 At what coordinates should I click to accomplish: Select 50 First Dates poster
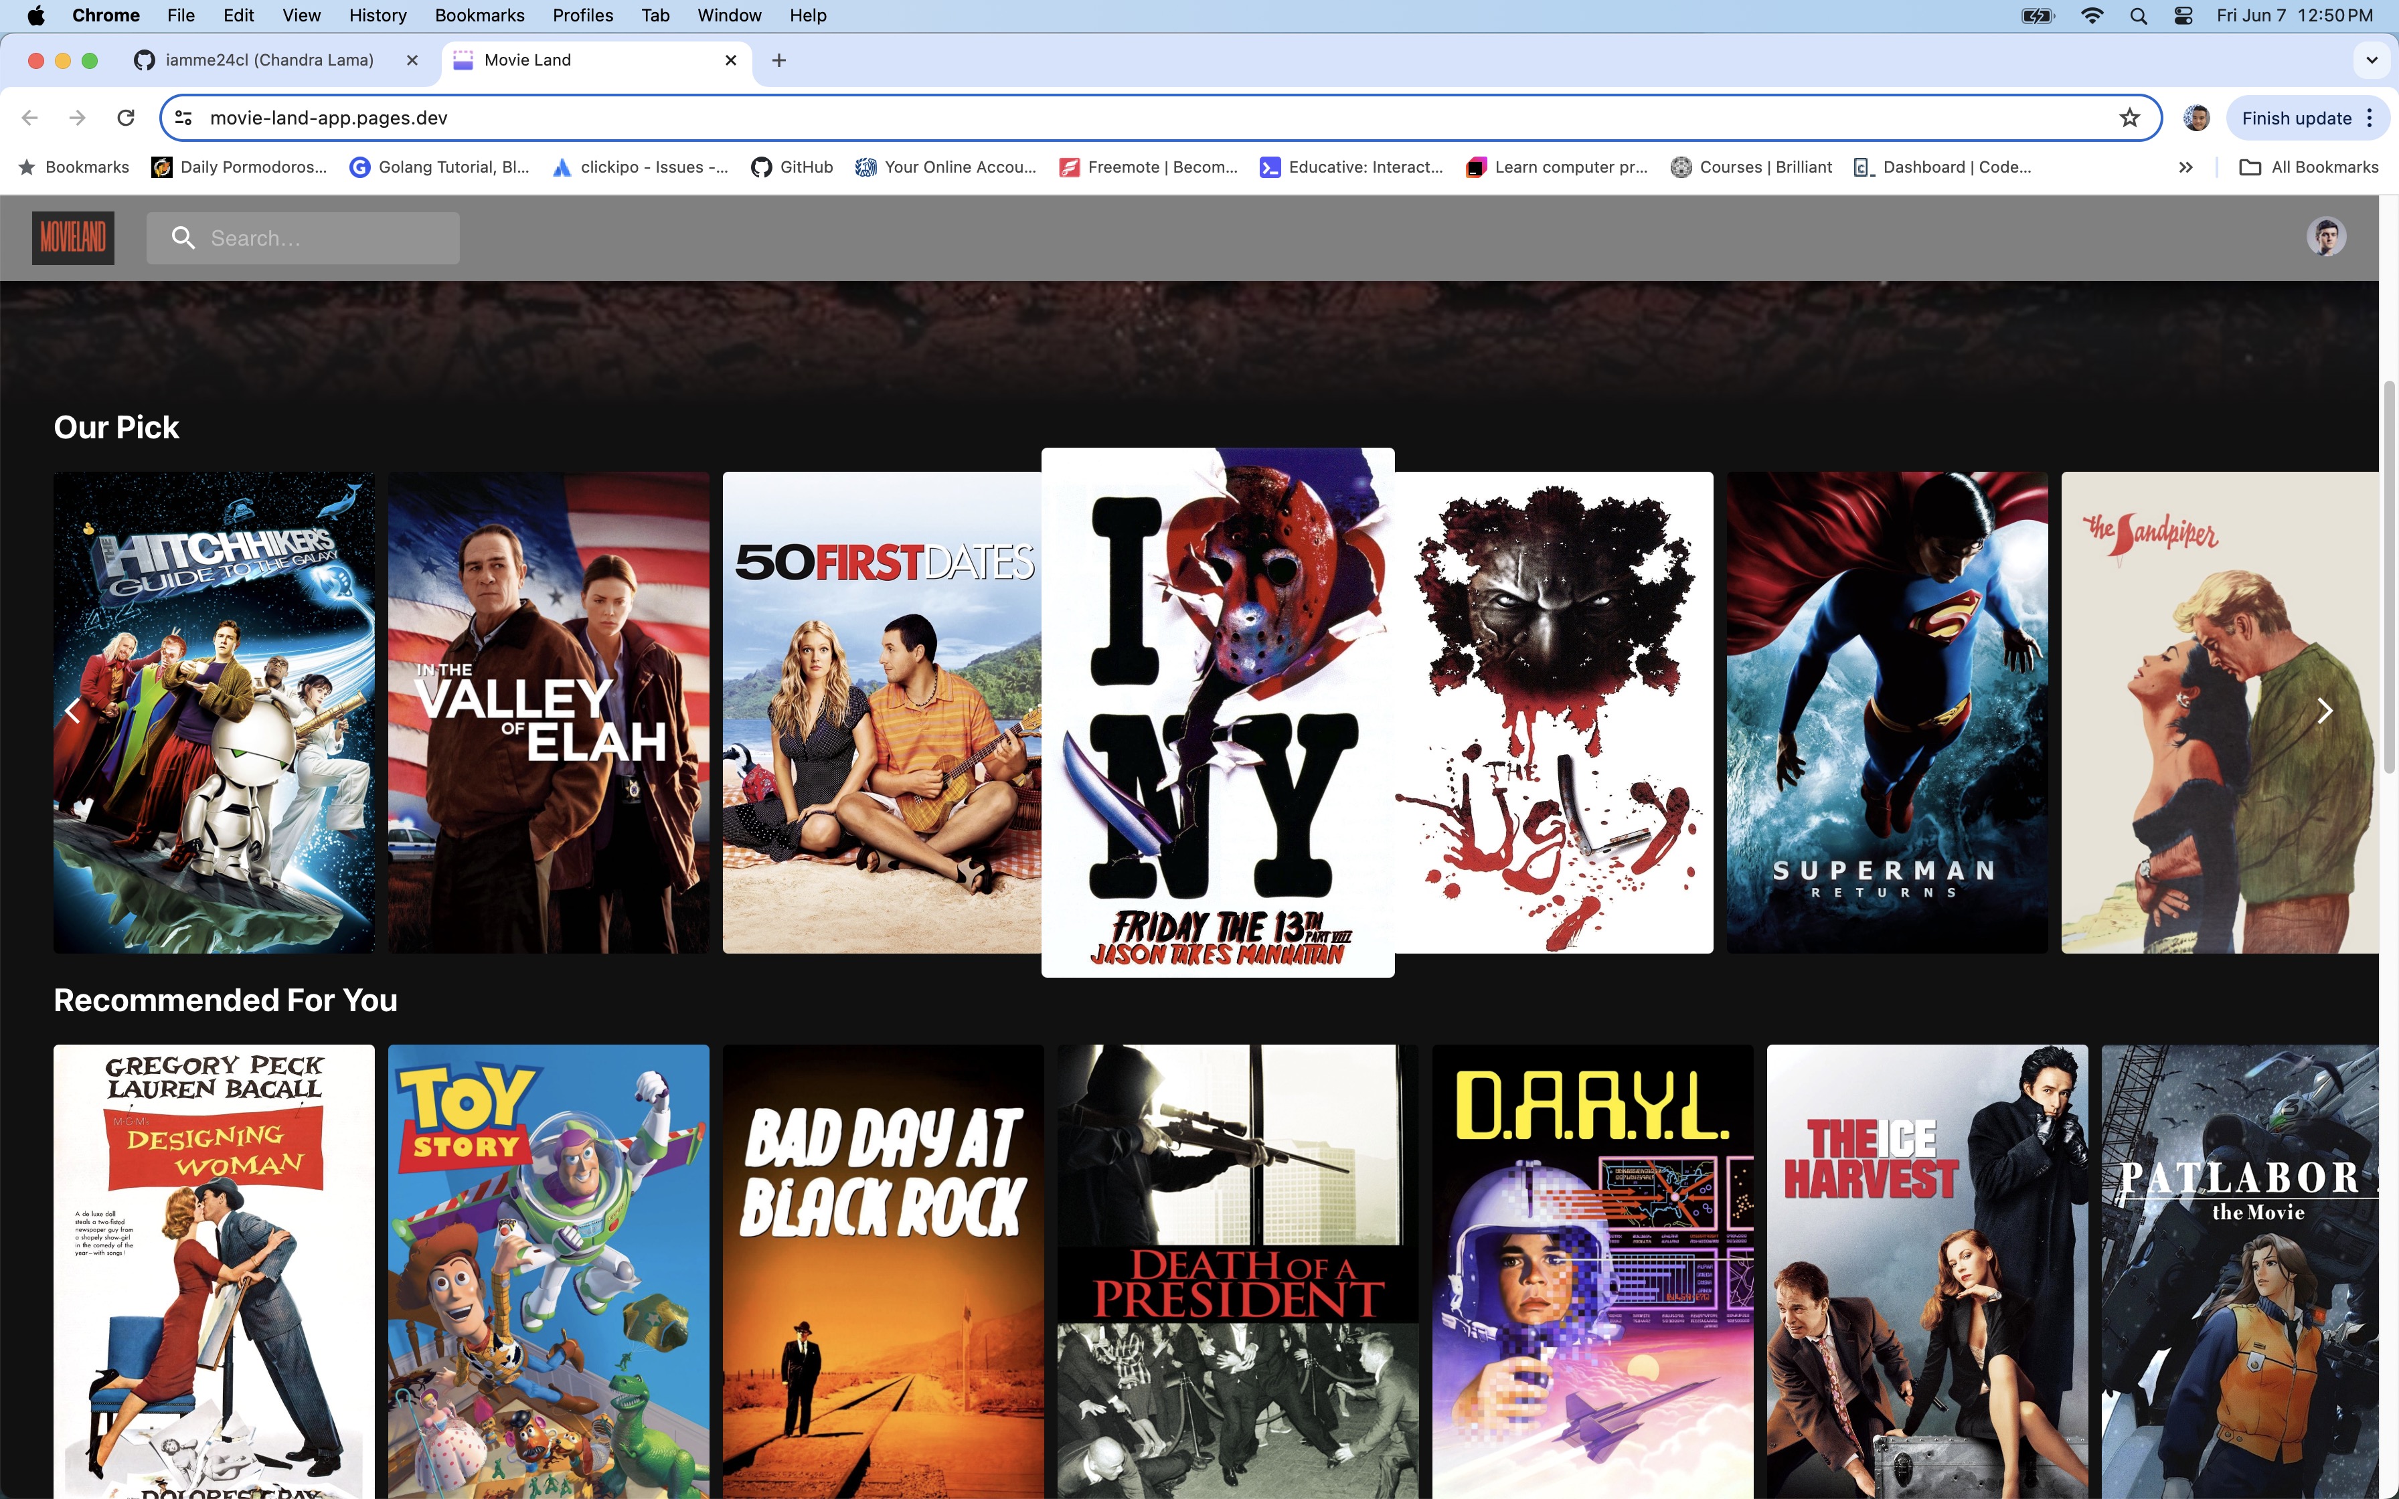click(x=882, y=713)
